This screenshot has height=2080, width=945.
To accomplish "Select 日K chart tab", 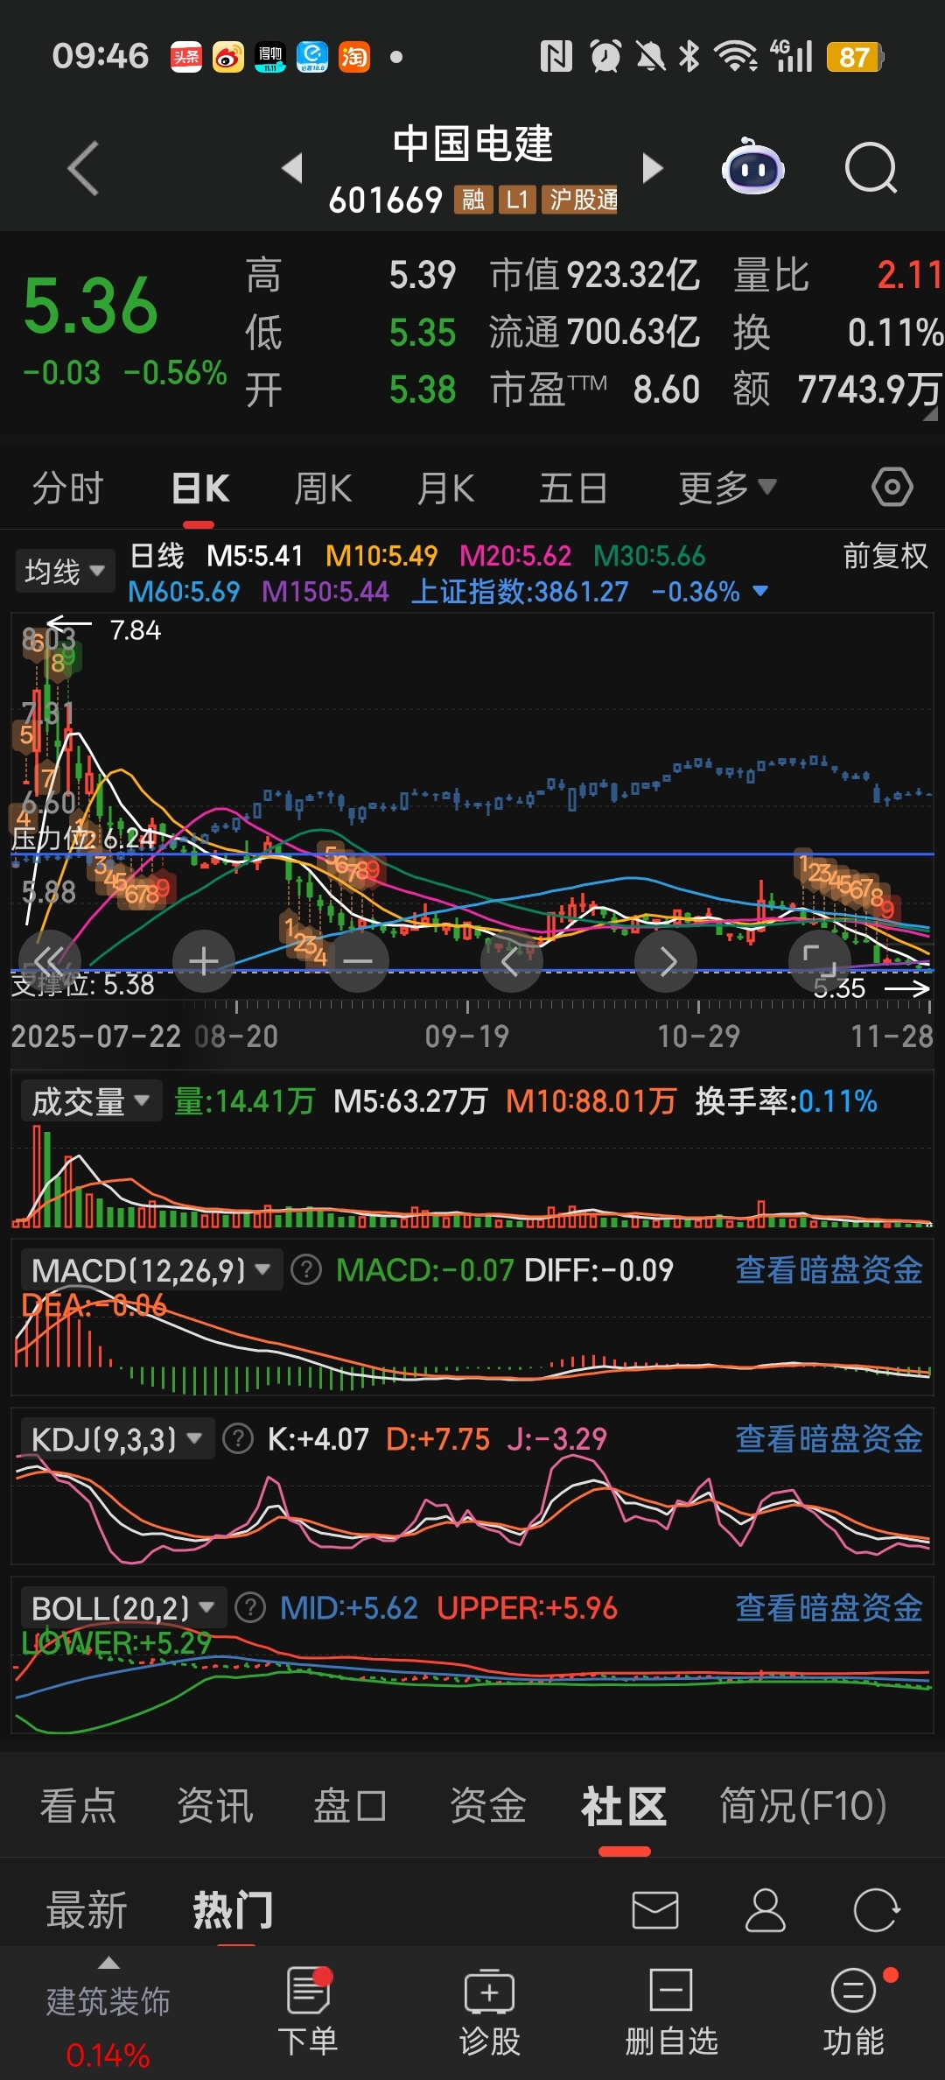I will coord(200,488).
